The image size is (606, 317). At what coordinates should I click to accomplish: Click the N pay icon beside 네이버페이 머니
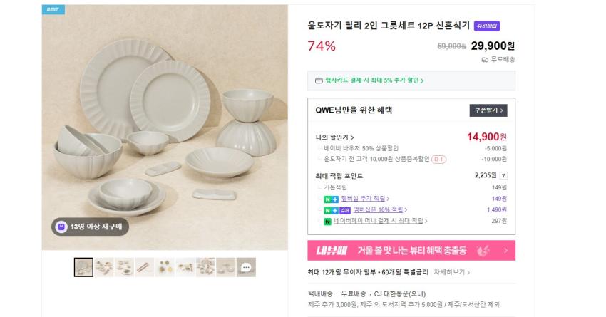point(327,222)
